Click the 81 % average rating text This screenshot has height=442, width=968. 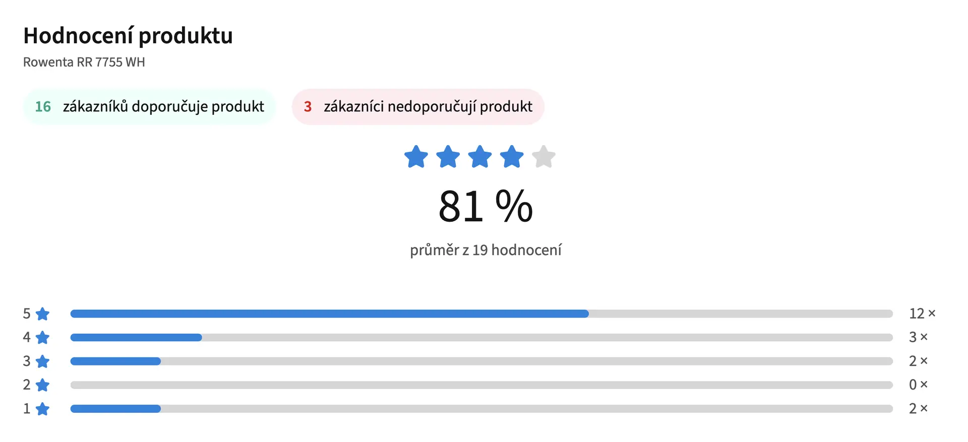pos(486,206)
